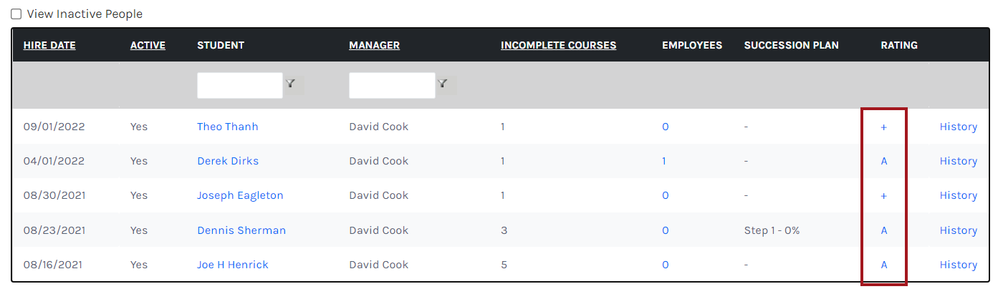This screenshot has width=998, height=294.
Task: Add rating for Theo Thanh via plus
Action: tap(883, 127)
